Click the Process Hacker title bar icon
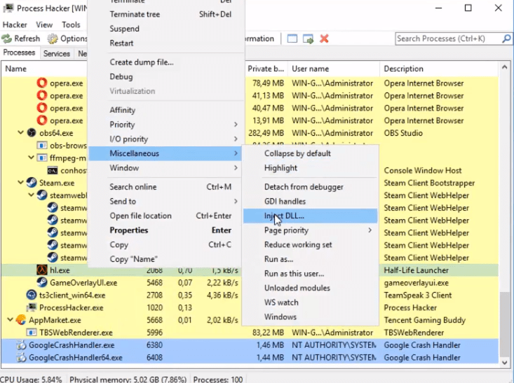Image resolution: width=514 pixels, height=383 pixels. 8,8
